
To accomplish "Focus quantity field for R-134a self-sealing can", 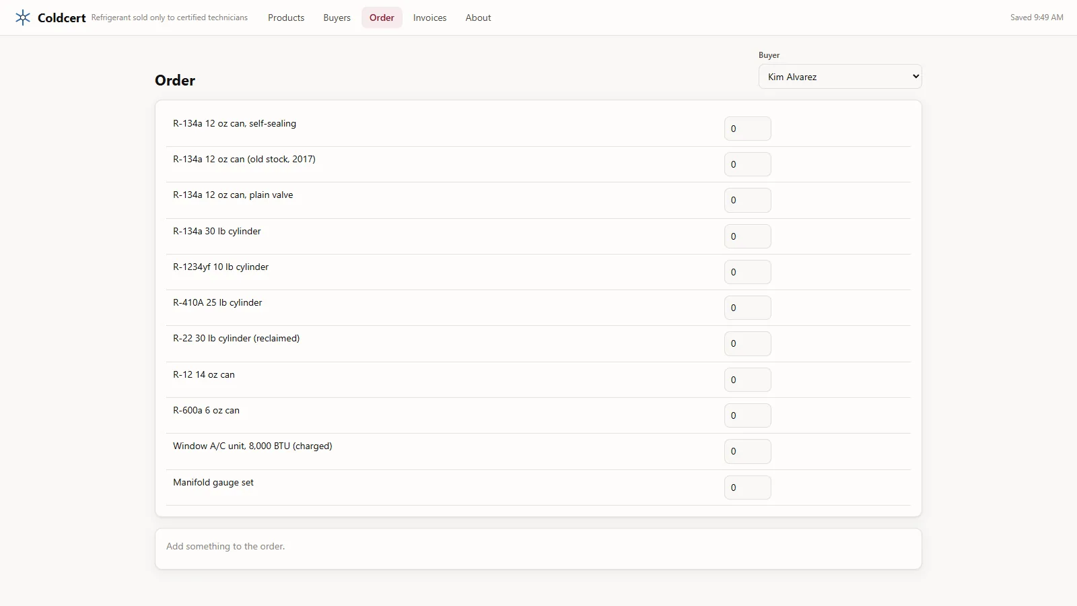I will 747,129.
